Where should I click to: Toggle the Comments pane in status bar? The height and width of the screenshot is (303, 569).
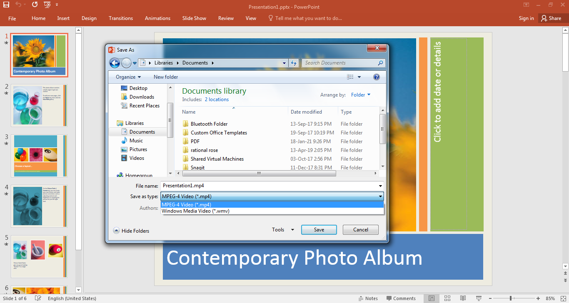tap(401, 298)
